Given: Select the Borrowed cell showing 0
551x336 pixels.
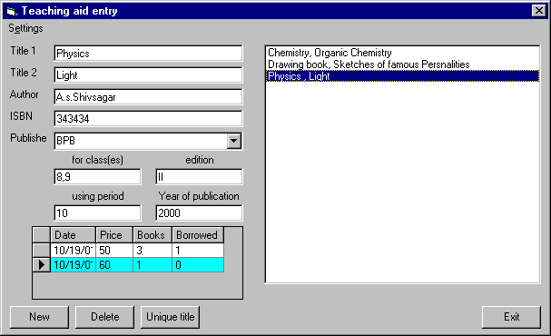Looking at the screenshot, I should pos(198,264).
